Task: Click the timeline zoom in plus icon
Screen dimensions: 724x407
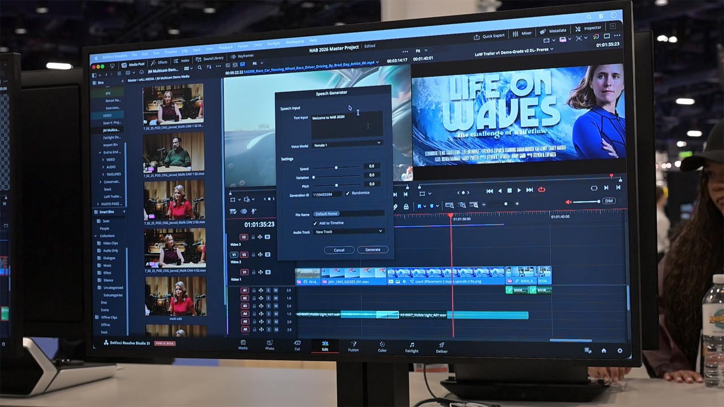Action: click(516, 204)
